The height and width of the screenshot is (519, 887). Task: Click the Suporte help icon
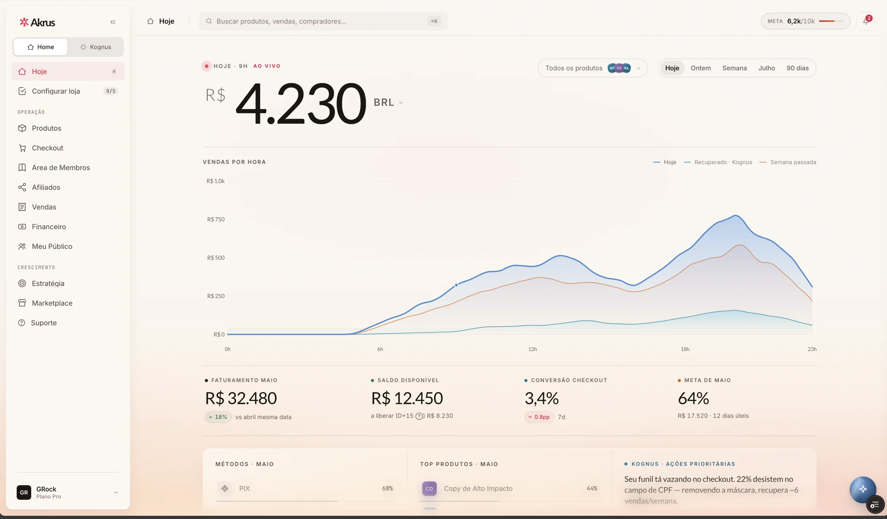[x=21, y=323]
